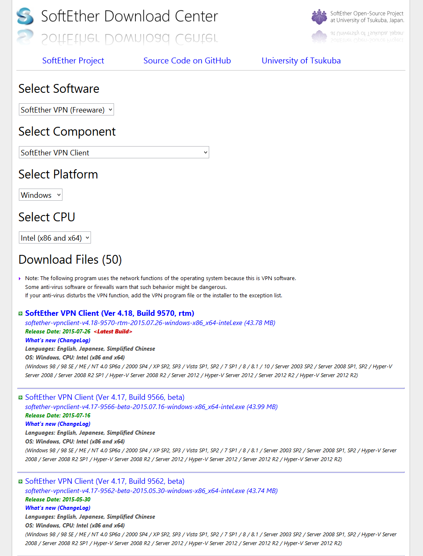This screenshot has height=556, width=423.
Task: Click the University of Tsukuba crest icon
Action: [319, 17]
